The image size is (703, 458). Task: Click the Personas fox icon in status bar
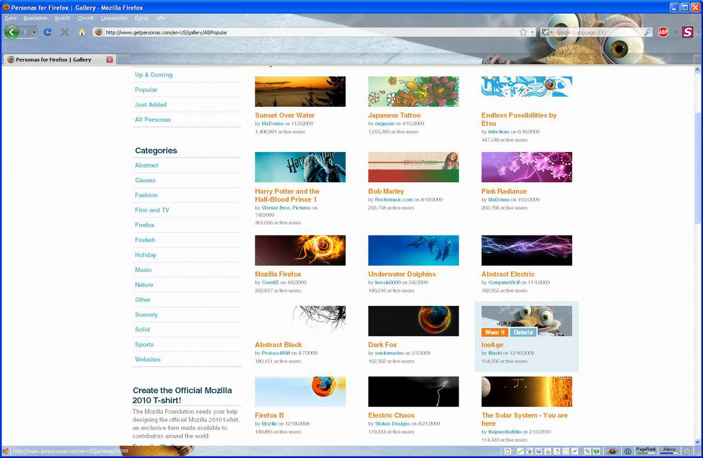click(x=612, y=451)
